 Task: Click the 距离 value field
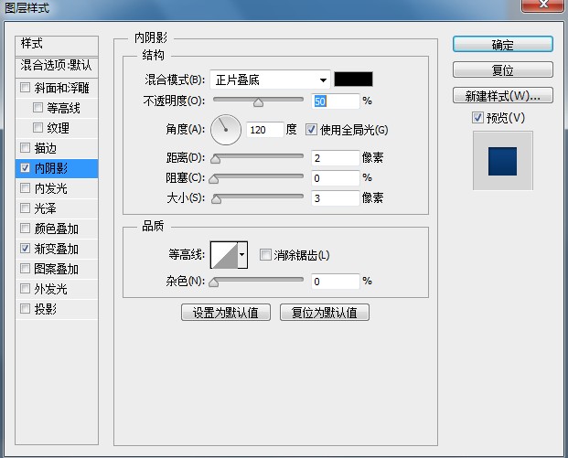[x=336, y=158]
